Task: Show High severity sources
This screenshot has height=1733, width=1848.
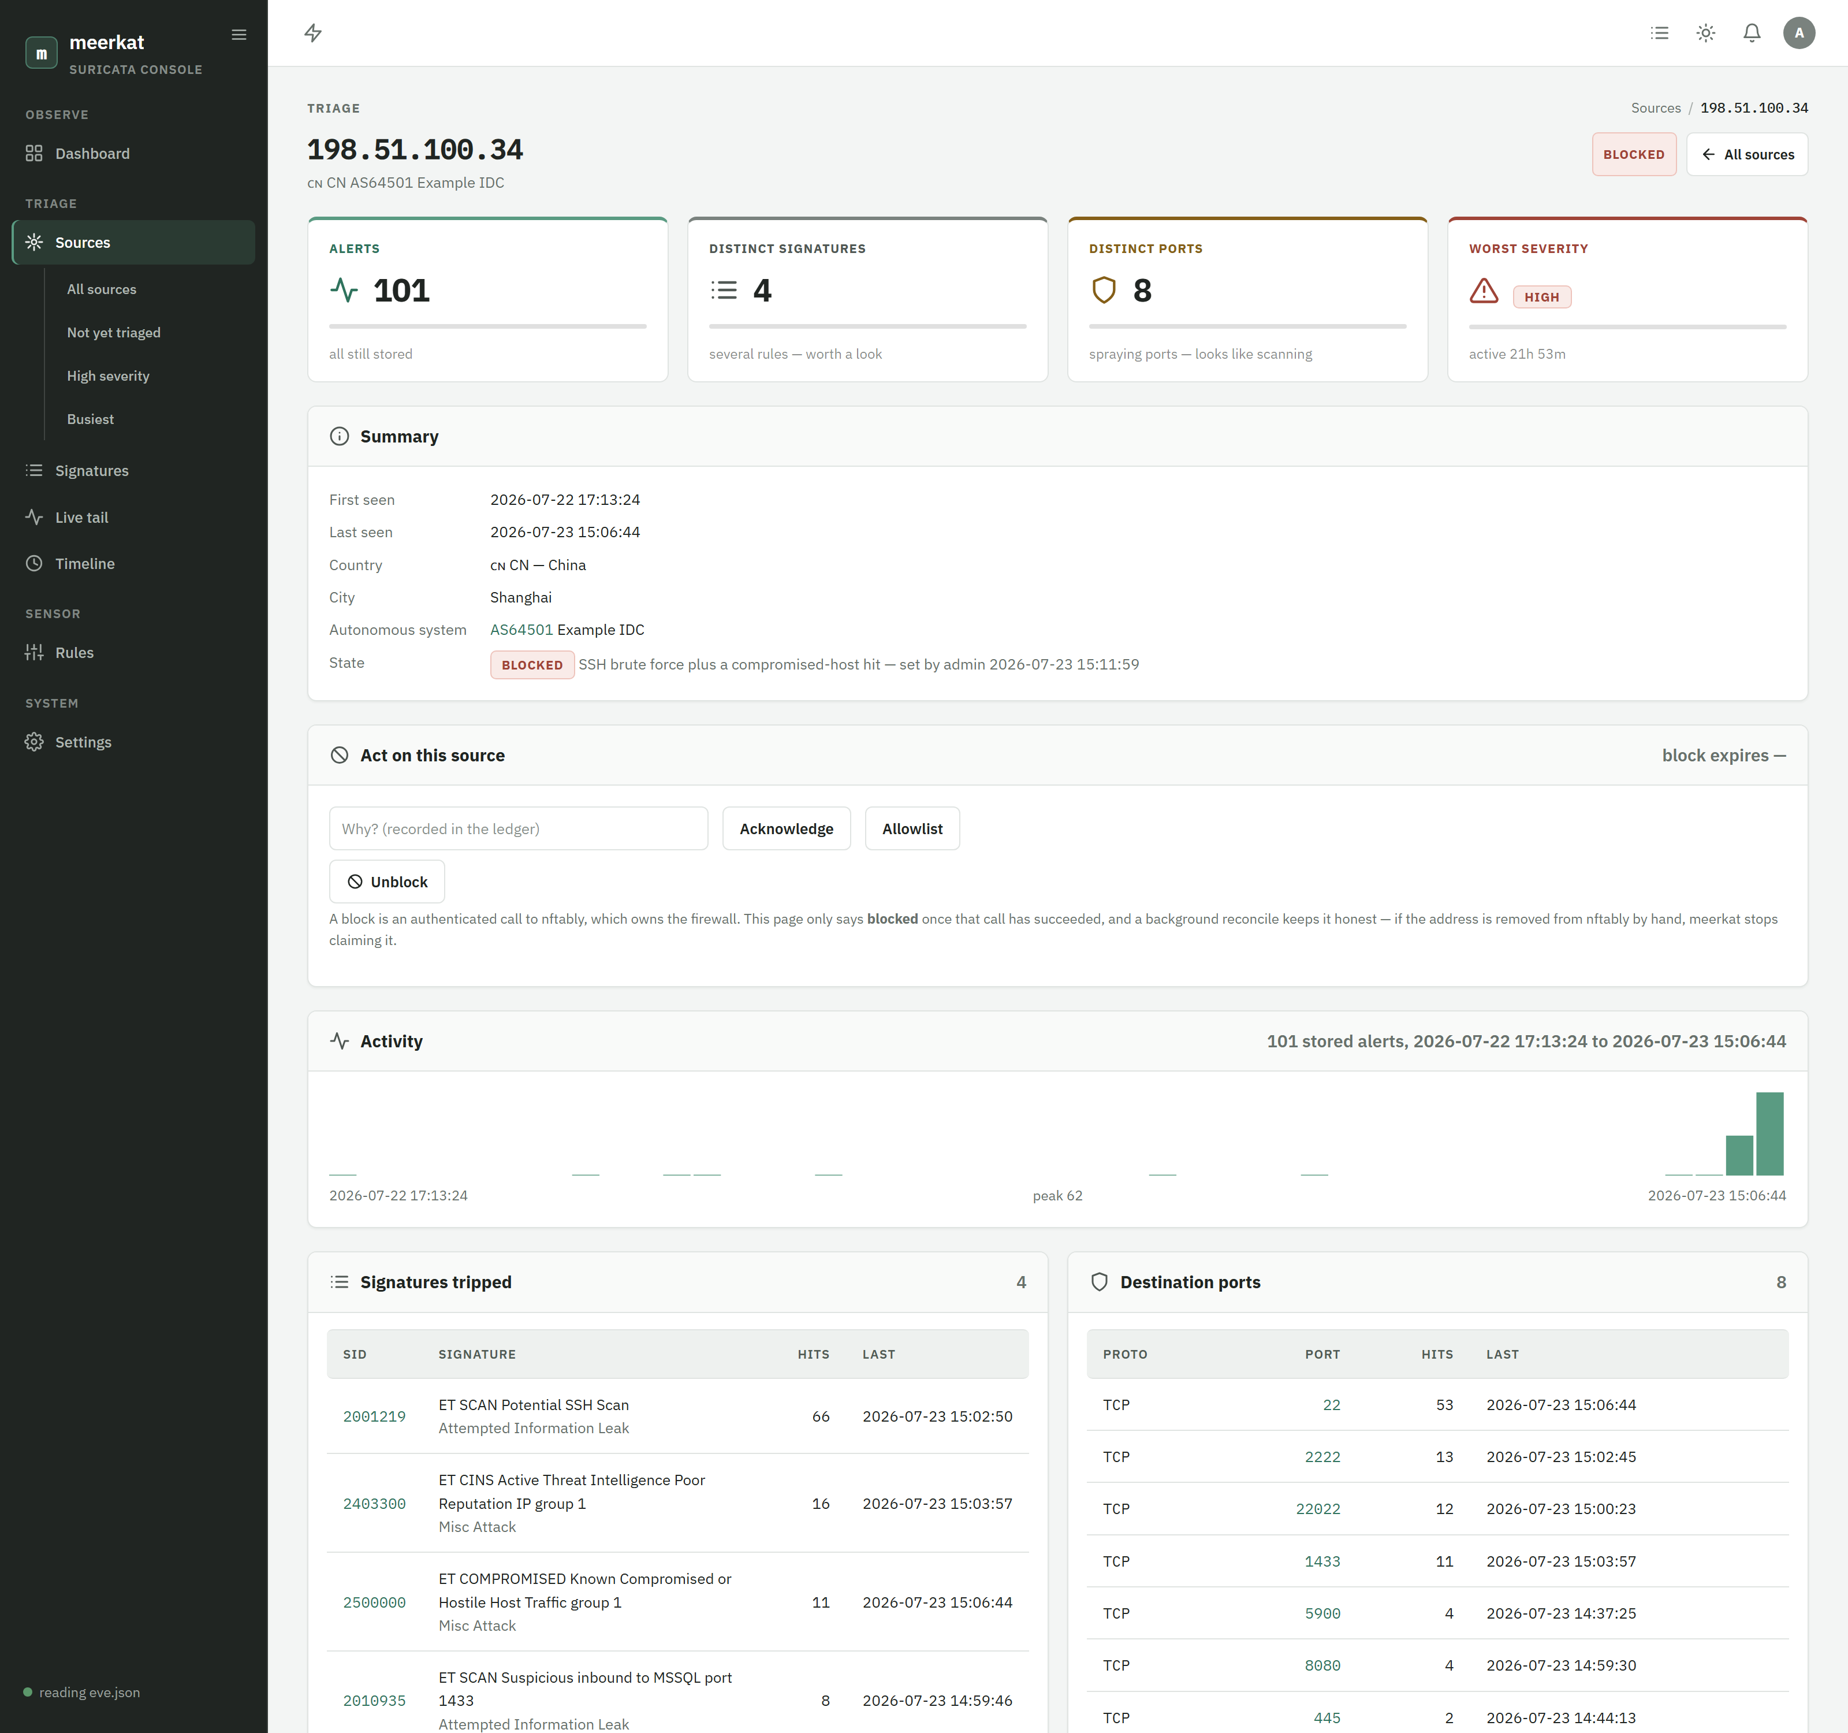Action: coord(108,375)
